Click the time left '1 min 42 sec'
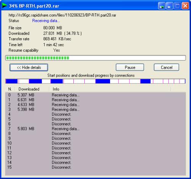The image size is (191, 179). pyautogui.click(x=53, y=45)
